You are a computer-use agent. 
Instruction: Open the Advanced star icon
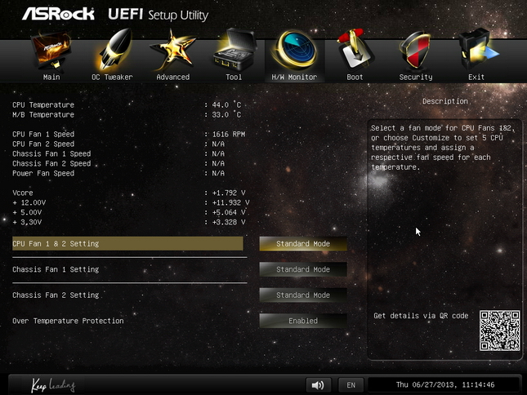point(172,51)
